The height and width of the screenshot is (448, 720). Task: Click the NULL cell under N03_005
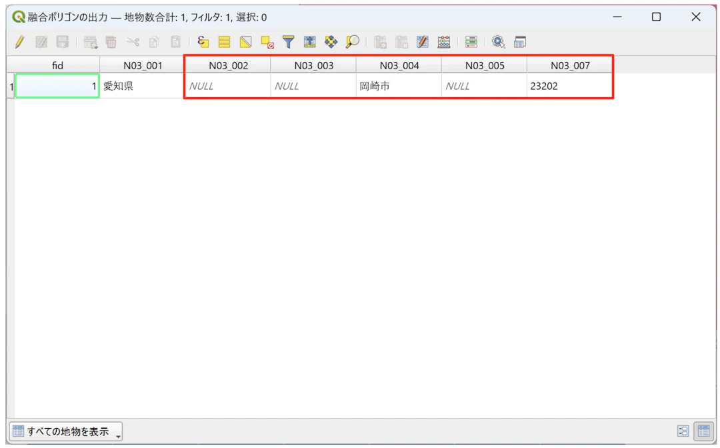pos(485,87)
